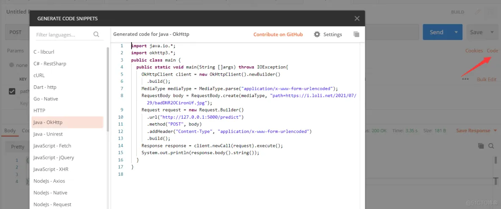Click the edit pencil icon near BUILD

tap(478, 12)
